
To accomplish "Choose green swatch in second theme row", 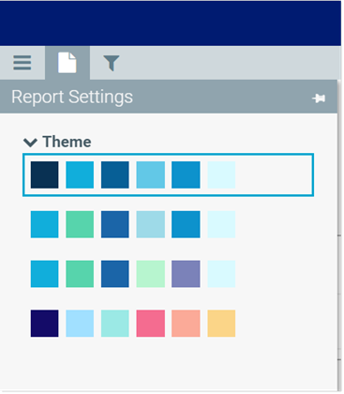I will tap(80, 224).
